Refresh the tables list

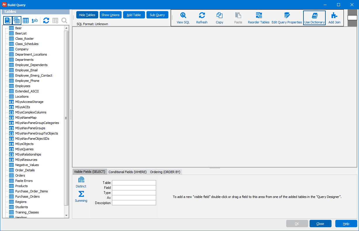46,20
